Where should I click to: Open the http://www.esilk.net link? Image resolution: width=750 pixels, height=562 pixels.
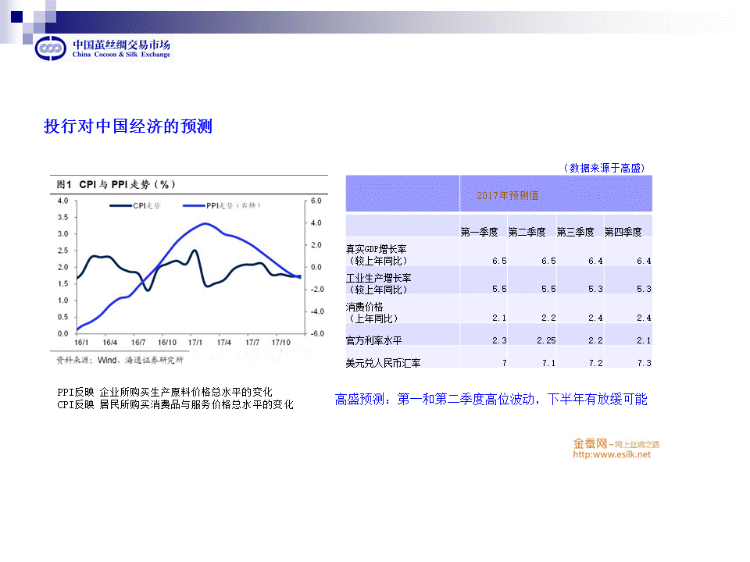[612, 454]
